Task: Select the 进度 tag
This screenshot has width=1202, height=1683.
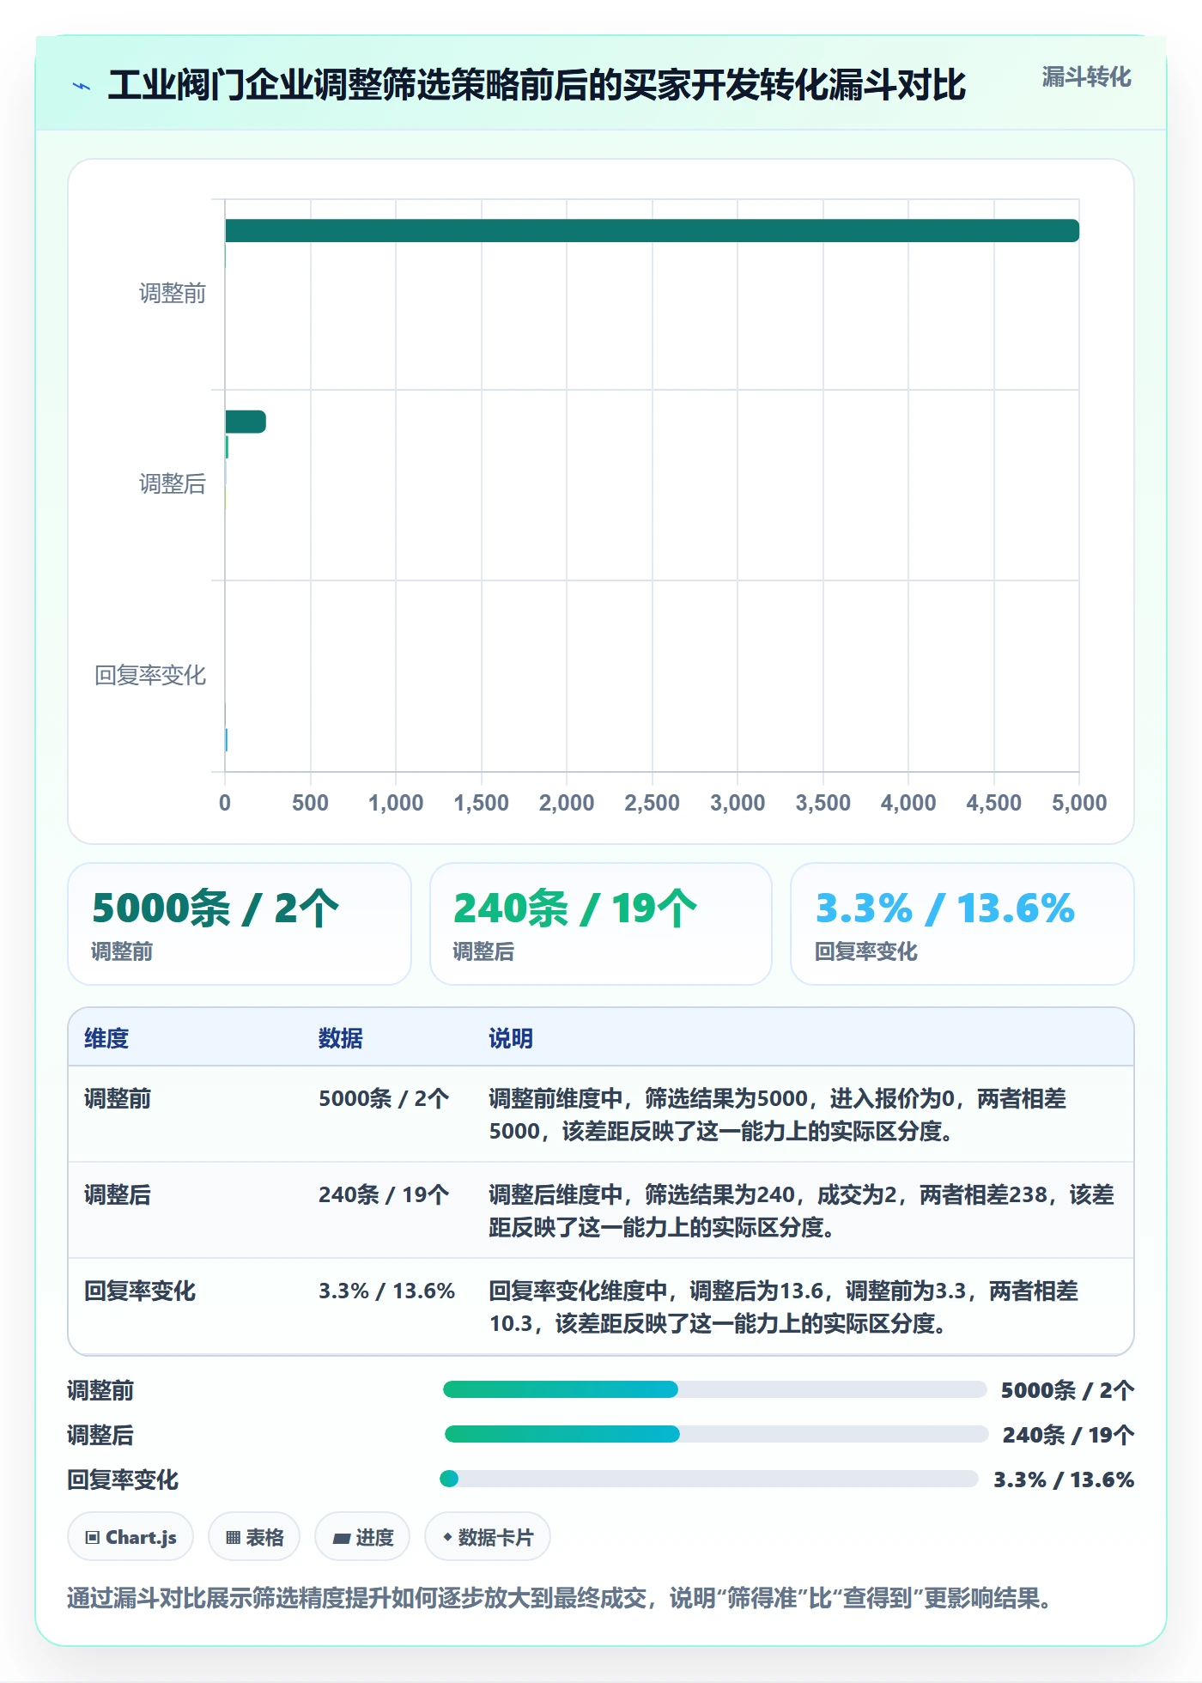Action: tap(362, 1537)
